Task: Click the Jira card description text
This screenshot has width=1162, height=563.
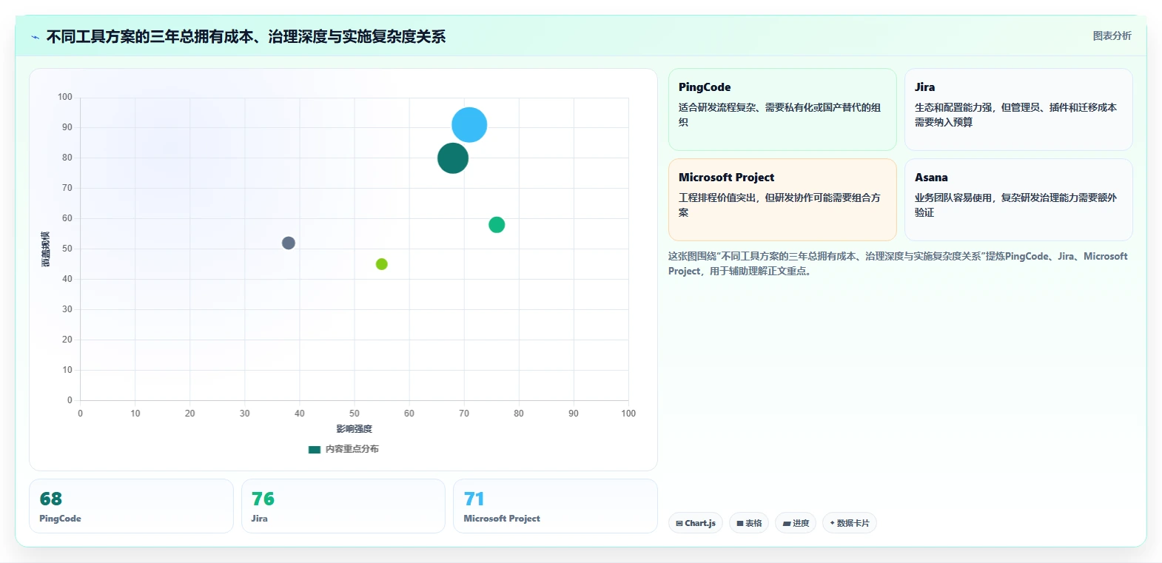Action: pos(1015,115)
